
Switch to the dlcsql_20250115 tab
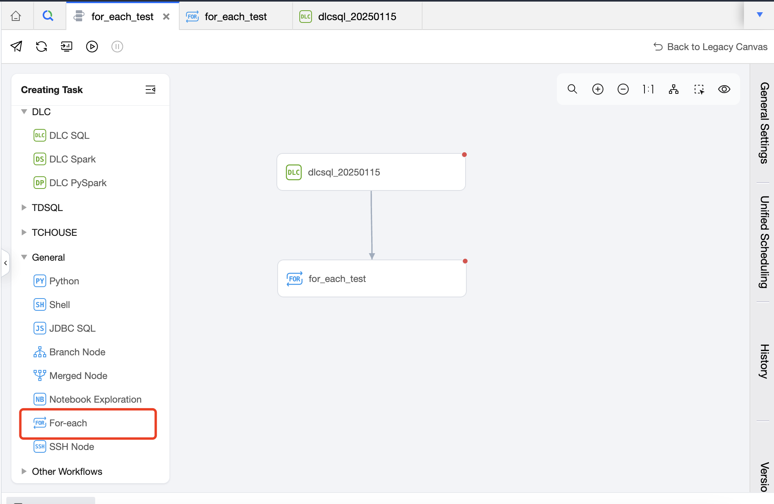(357, 17)
